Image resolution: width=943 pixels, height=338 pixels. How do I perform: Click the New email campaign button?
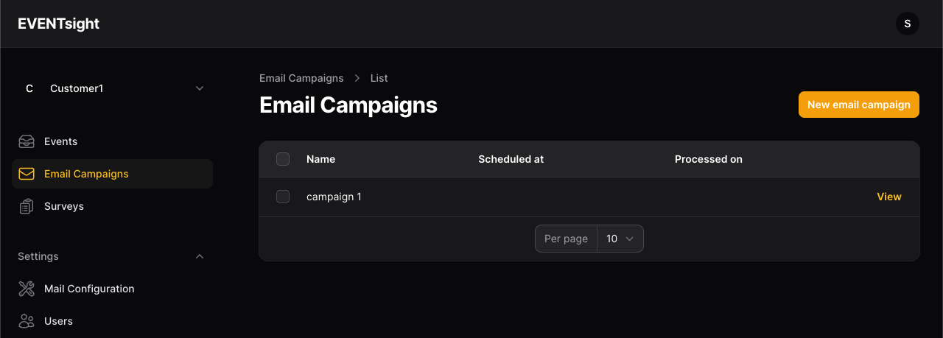point(858,105)
